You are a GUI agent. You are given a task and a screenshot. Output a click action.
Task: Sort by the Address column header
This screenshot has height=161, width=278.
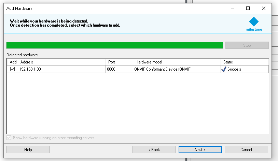click(61, 62)
